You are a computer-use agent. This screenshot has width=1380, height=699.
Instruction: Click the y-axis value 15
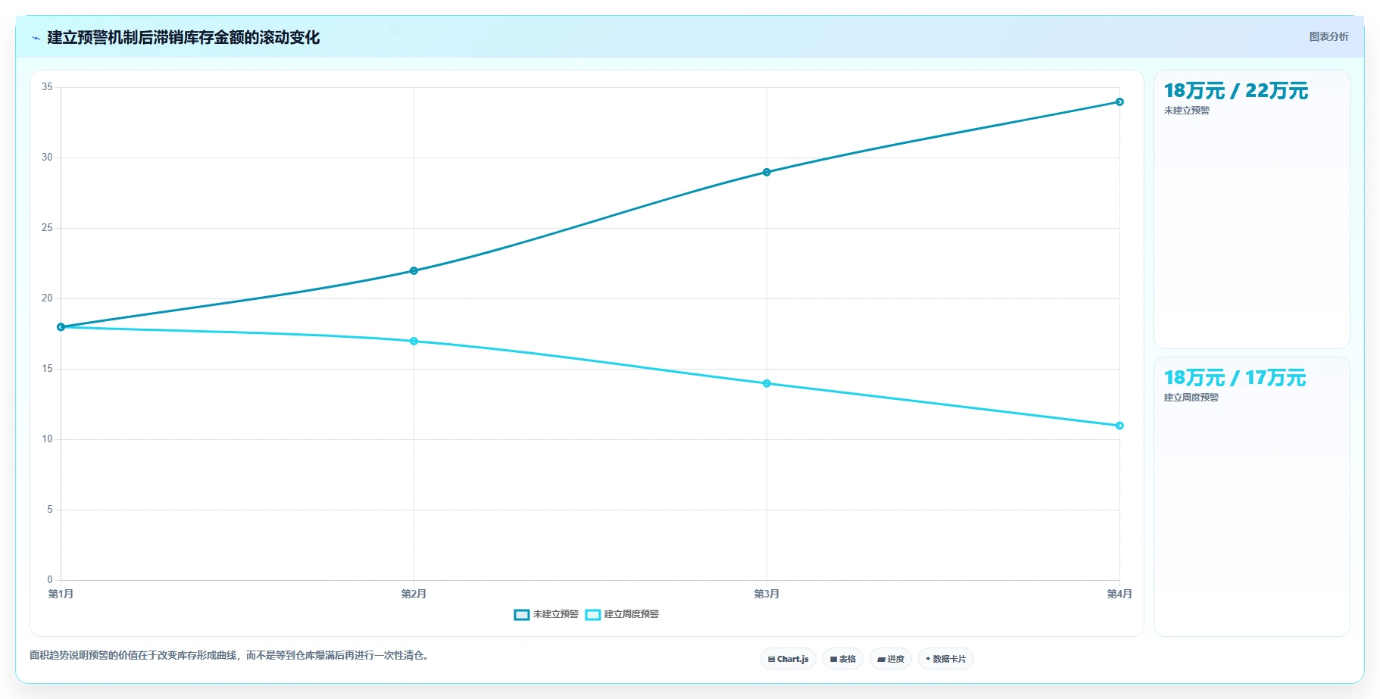click(x=47, y=369)
